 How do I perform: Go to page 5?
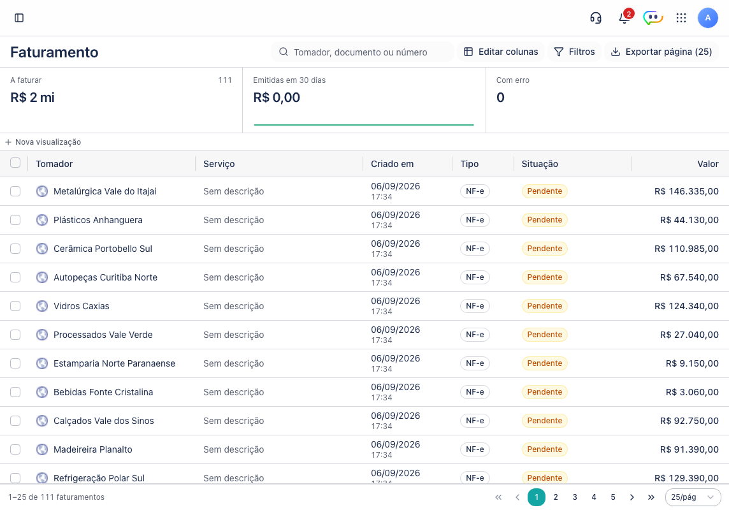point(613,497)
